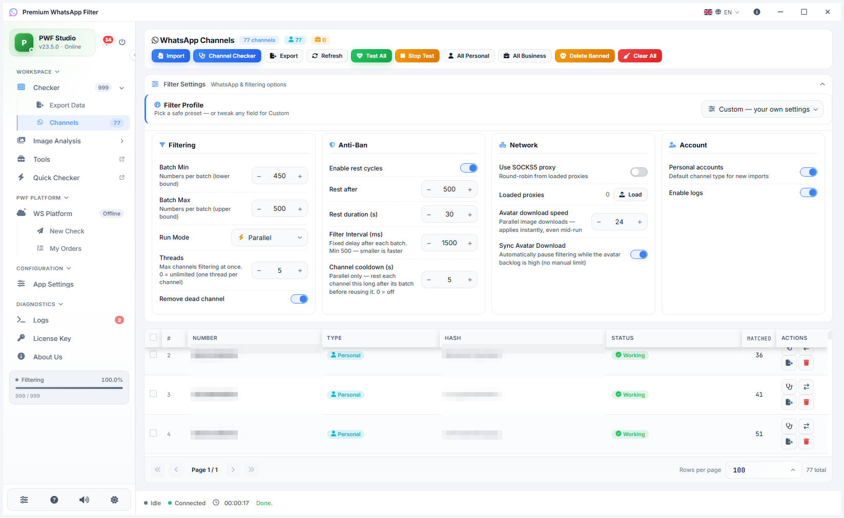
Task: Open the theme gear icon at bottom
Action: [x=114, y=500]
